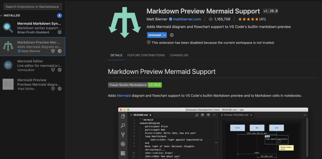Click the verified publisher badge beside mattbierner.com
322x159 pixels.
pos(170,19)
